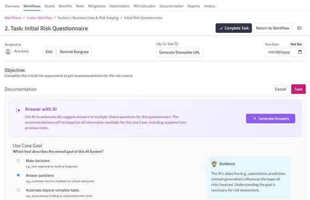
Task: Open the due date calendar picker icon
Action: click(300, 52)
